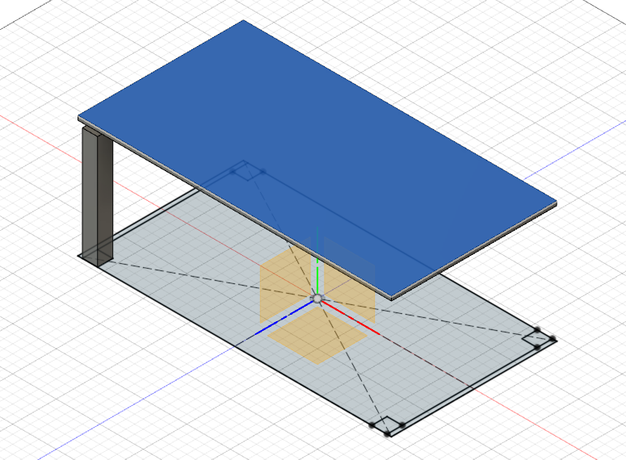The image size is (626, 460).
Task: Select the faint sketch square seen through tabletop
Action: point(248,172)
